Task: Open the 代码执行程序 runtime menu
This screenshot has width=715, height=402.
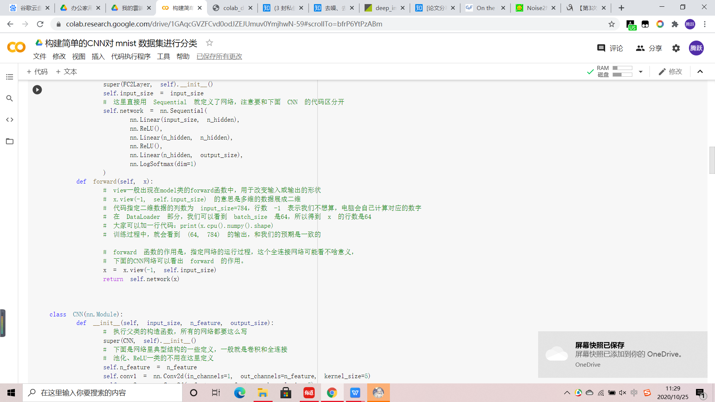Action: coord(131,57)
